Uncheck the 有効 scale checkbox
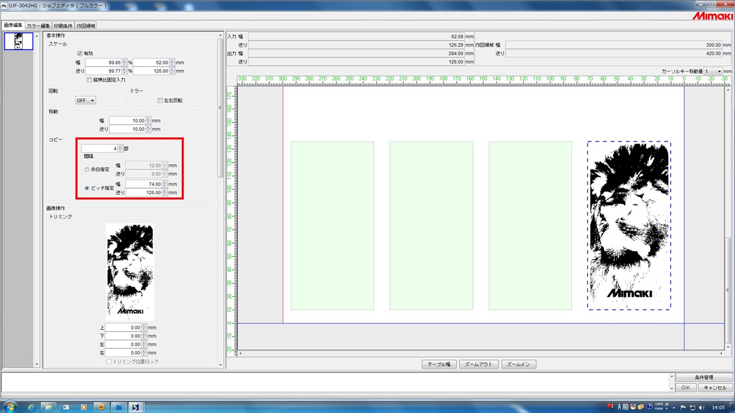This screenshot has width=735, height=413. 80,53
